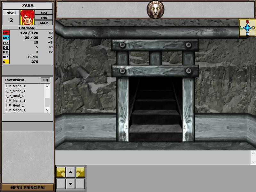Click the XP progress 16->20
Screen dimensions: 256x192
coord(33,57)
